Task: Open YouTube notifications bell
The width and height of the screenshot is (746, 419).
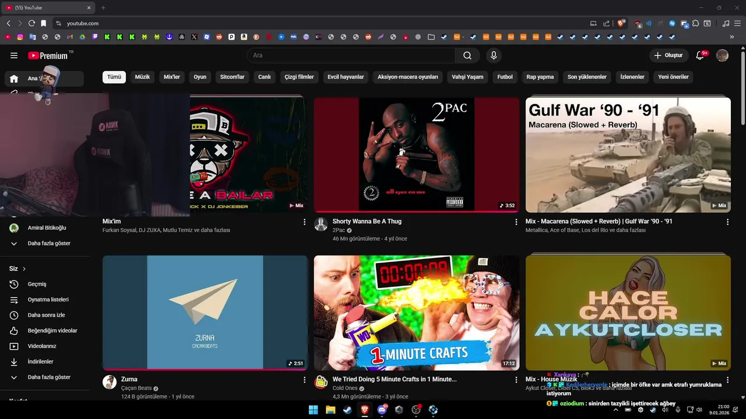Action: tap(701, 55)
